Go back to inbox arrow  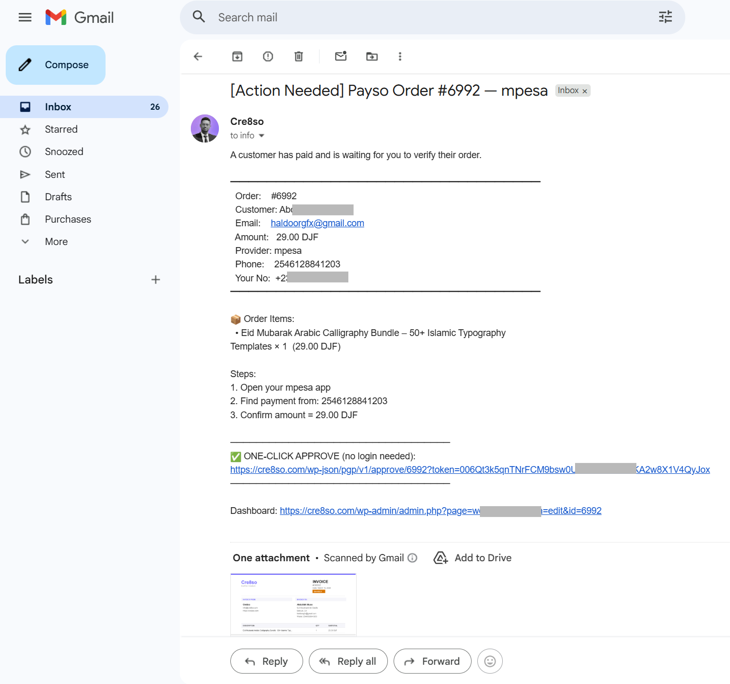coord(198,56)
